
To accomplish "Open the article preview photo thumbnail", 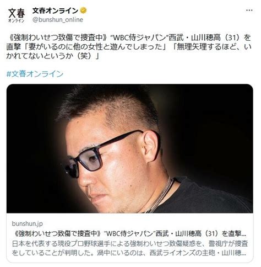I will click(x=130, y=148).
